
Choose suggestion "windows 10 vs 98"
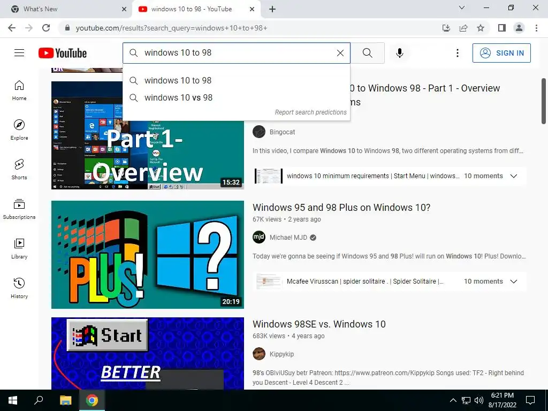pos(236,97)
